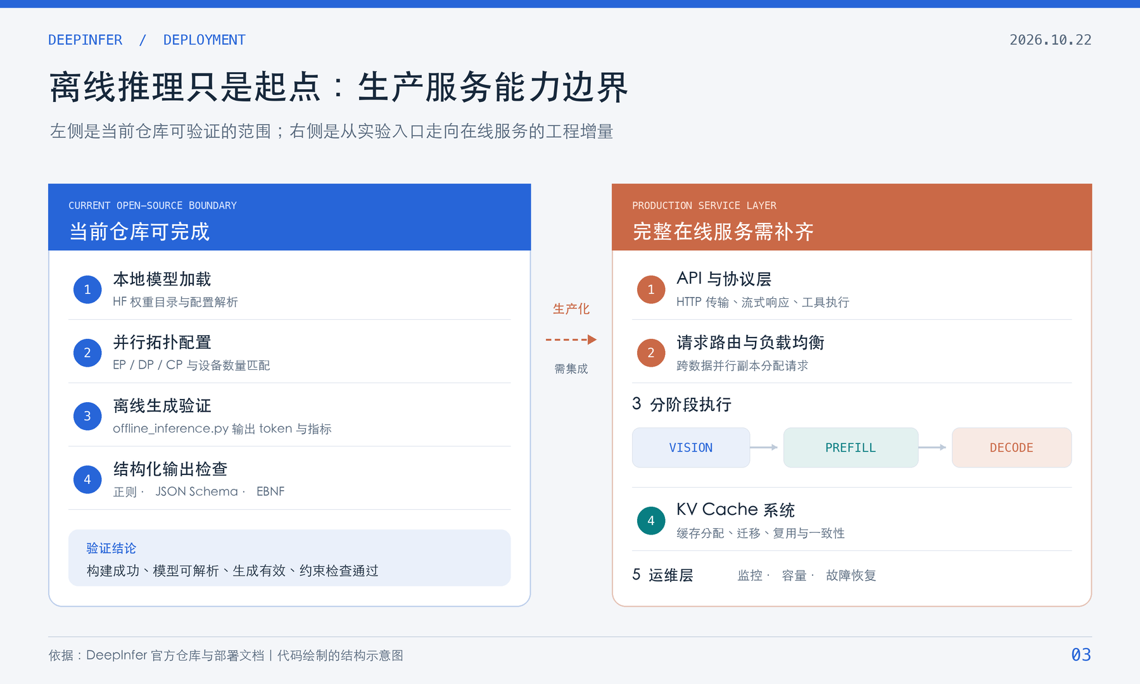1140x684 pixels.
Task: Click the 5 运维层 heading
Action: pyautogui.click(x=663, y=575)
